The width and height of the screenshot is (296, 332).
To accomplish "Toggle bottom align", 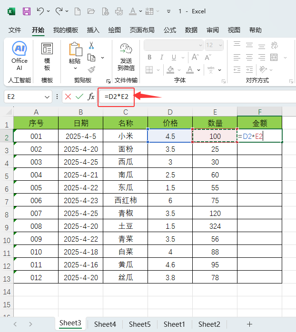I will (x=261, y=46).
